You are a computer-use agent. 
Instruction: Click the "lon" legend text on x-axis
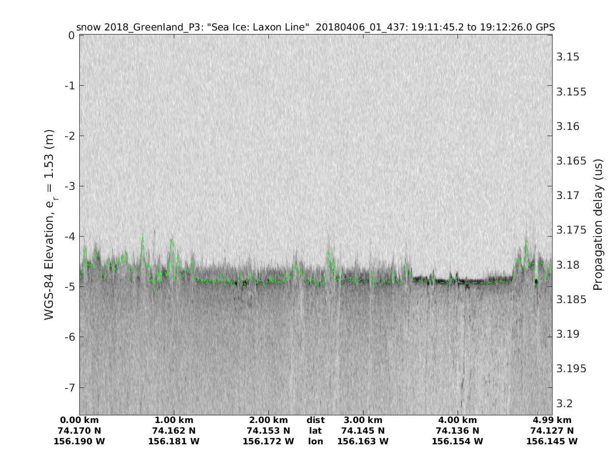pyautogui.click(x=316, y=441)
